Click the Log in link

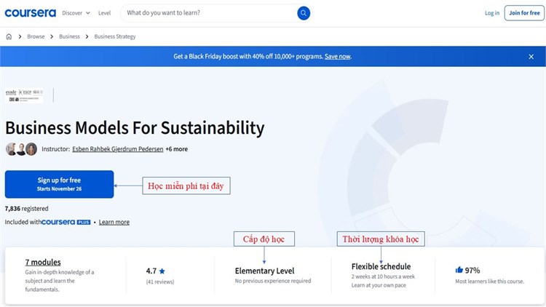[492, 13]
